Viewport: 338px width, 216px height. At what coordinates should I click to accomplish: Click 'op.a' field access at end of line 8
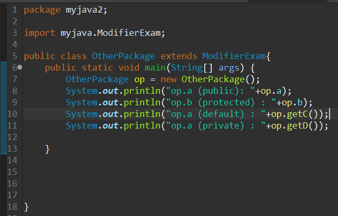[x=271, y=91]
